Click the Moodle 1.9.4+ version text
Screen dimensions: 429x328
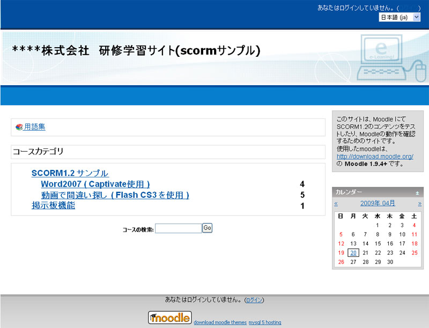click(366, 163)
